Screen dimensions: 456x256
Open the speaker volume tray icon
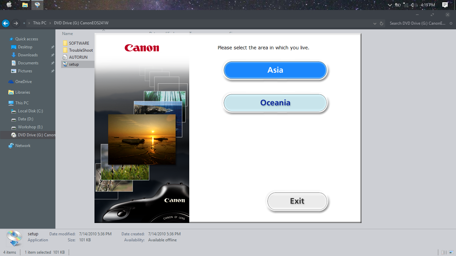point(414,5)
